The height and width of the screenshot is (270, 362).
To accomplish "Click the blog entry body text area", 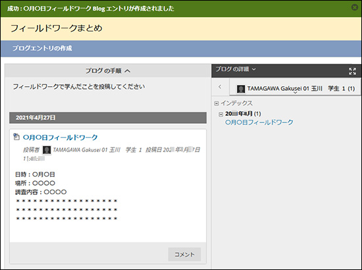I will pyautogui.click(x=108, y=196).
